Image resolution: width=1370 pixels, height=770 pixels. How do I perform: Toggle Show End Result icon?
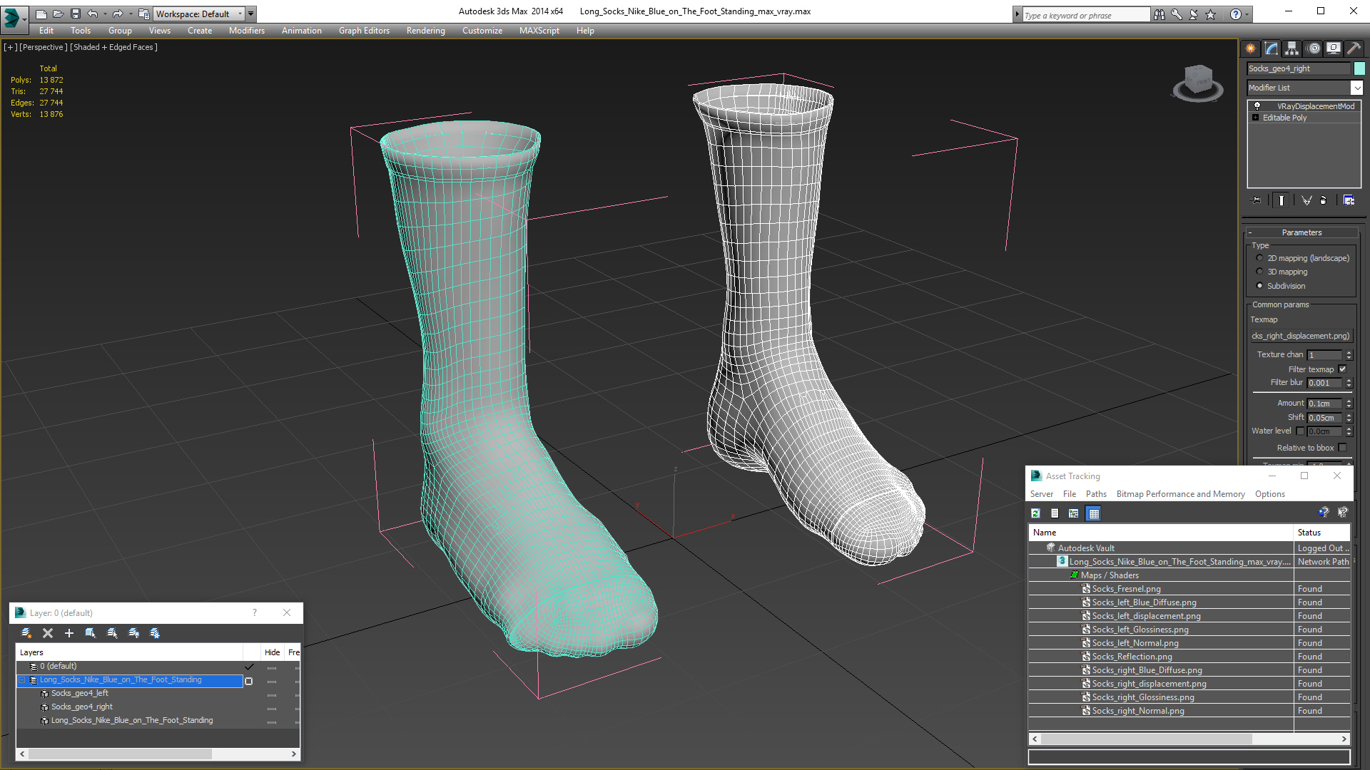pos(1282,200)
